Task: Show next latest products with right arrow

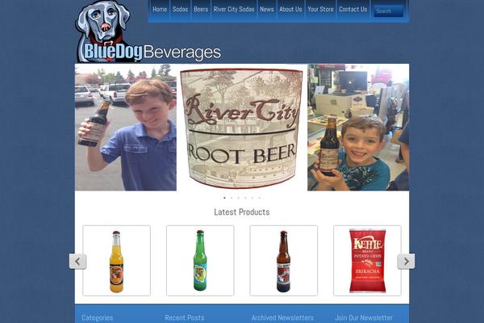Action: point(407,262)
